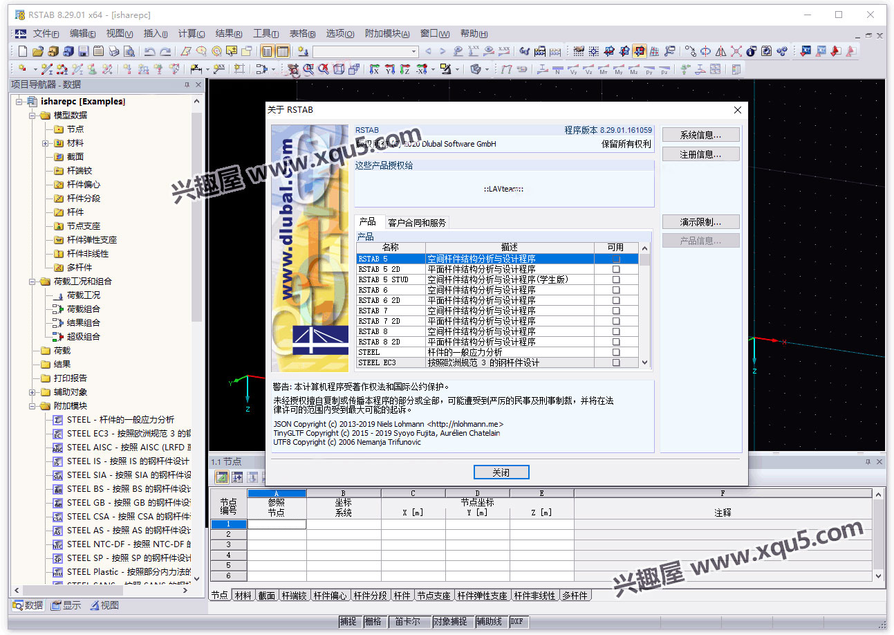Screen dimensions: 894x635
Task: Open the -X view dropdown arrow
Action: point(433,69)
